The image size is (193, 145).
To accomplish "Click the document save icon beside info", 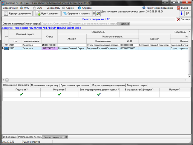I will click(188, 13).
